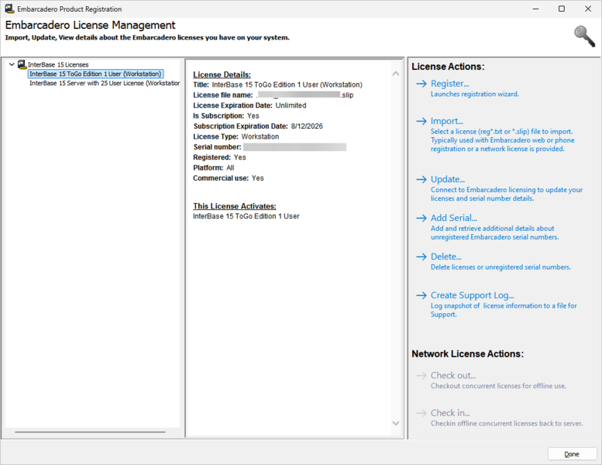The height and width of the screenshot is (465, 602).
Task: Click the disabled Check out arrow icon
Action: point(421,376)
